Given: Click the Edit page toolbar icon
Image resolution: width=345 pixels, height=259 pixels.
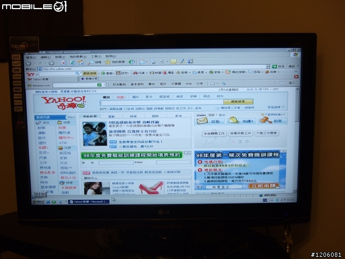Looking at the screenshot, I should [x=162, y=62].
